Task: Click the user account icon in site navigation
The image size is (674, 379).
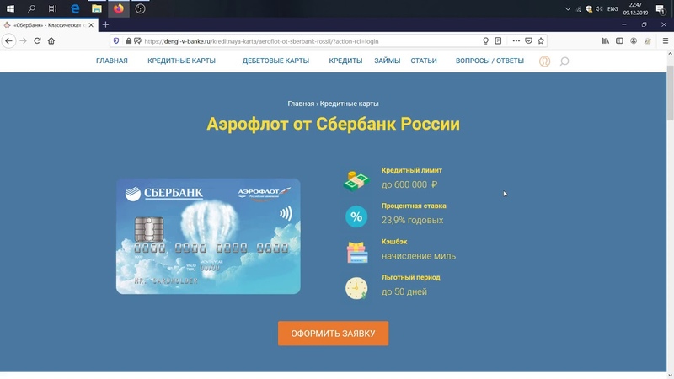Action: point(544,61)
